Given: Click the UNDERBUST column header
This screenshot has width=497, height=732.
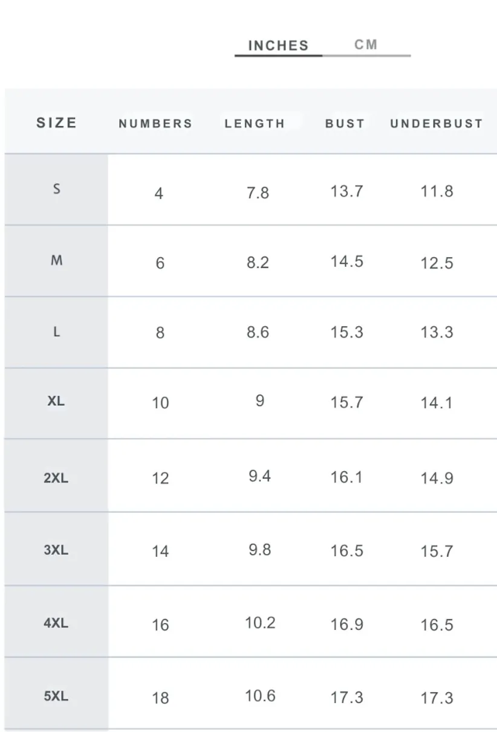Looking at the screenshot, I should click(437, 123).
